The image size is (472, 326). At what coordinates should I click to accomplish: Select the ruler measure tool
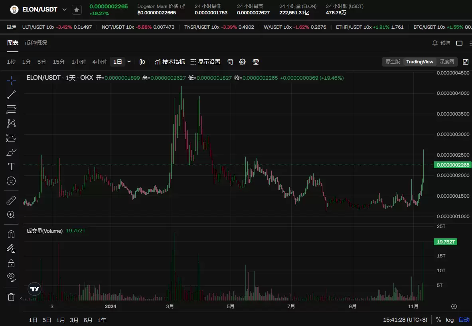[x=11, y=200]
